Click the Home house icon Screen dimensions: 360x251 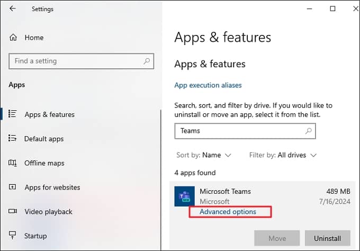pyautogui.click(x=13, y=37)
